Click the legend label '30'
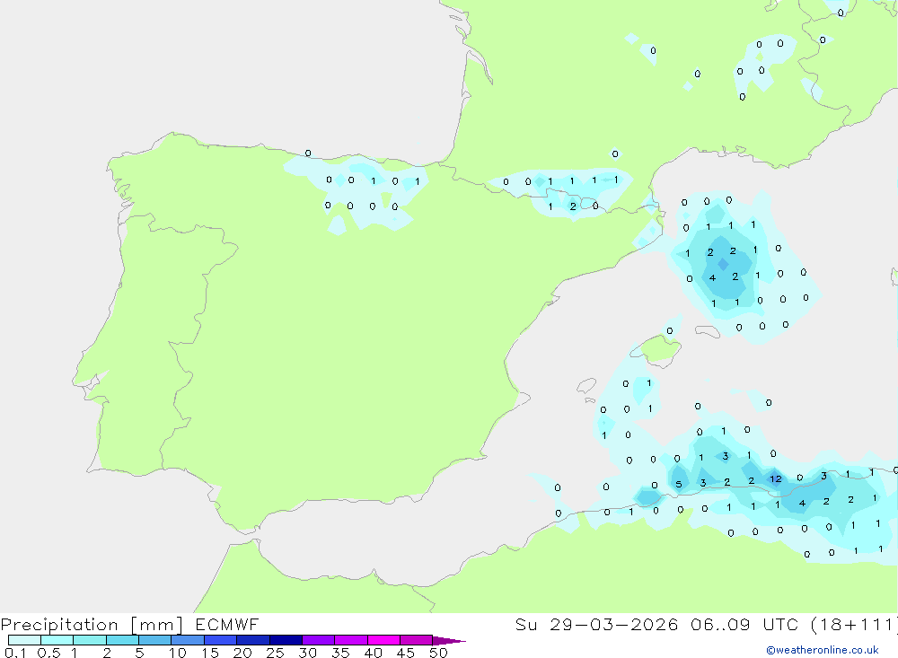 click(307, 653)
